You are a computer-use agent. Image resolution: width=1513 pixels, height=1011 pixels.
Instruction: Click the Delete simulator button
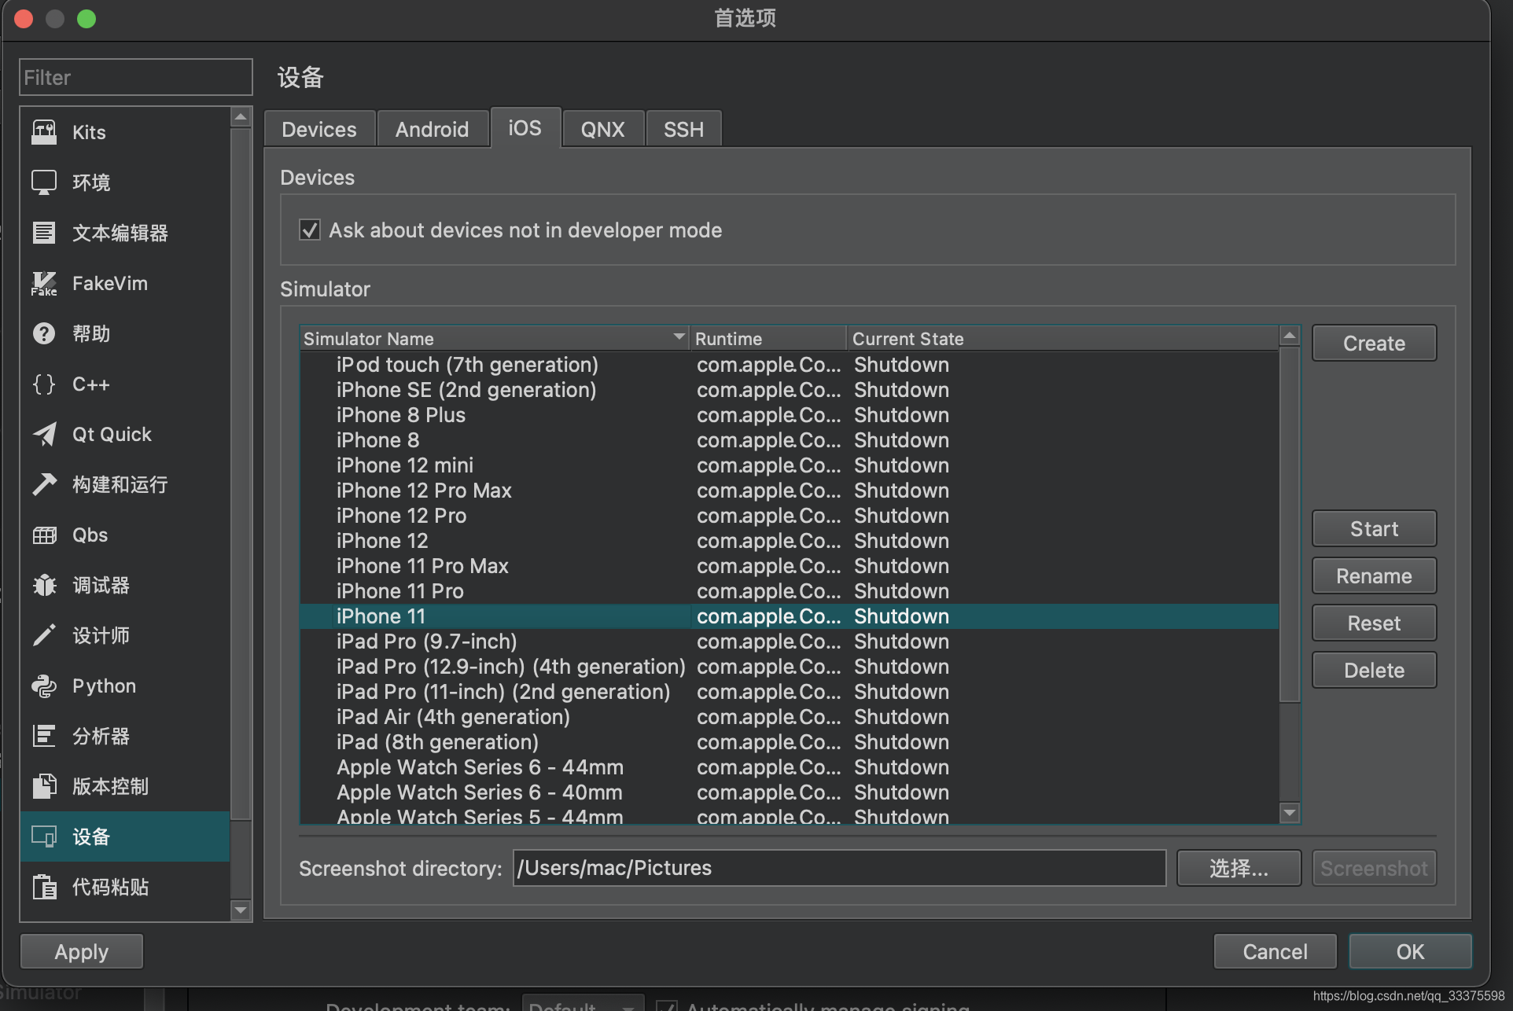(x=1374, y=671)
